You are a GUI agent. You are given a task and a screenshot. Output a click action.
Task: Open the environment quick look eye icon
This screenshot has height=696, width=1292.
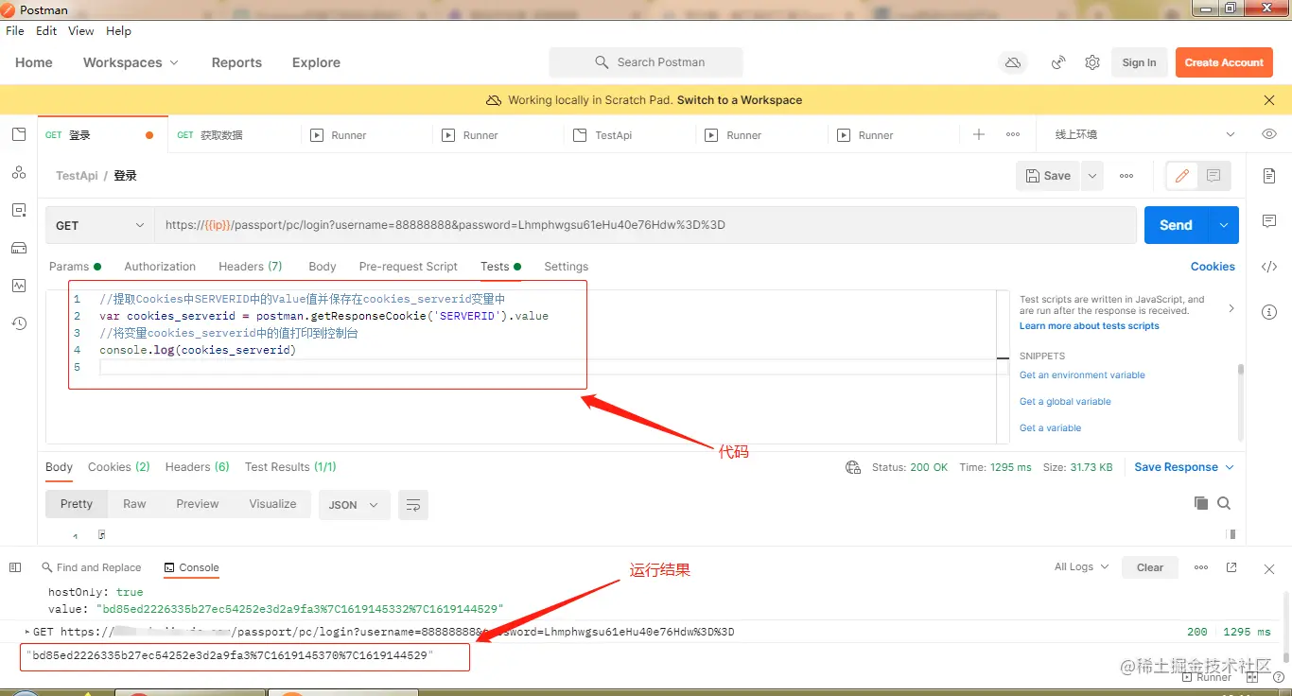tap(1269, 134)
